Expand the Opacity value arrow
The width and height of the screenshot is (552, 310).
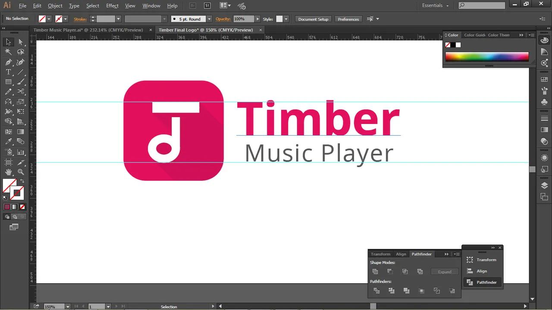point(257,19)
